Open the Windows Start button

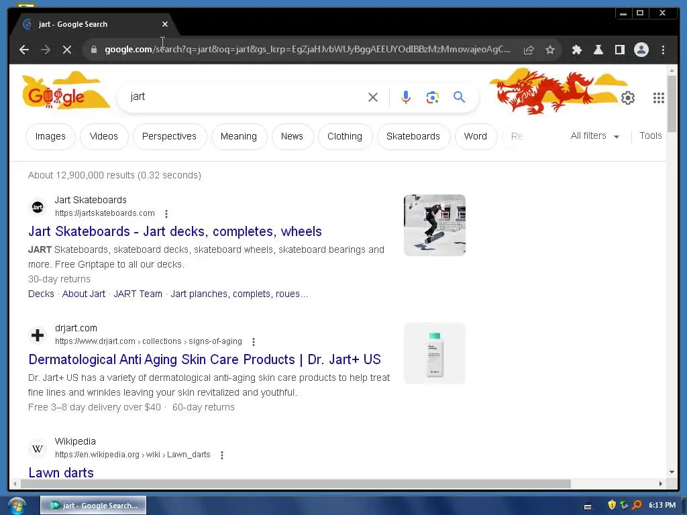pyautogui.click(x=17, y=506)
